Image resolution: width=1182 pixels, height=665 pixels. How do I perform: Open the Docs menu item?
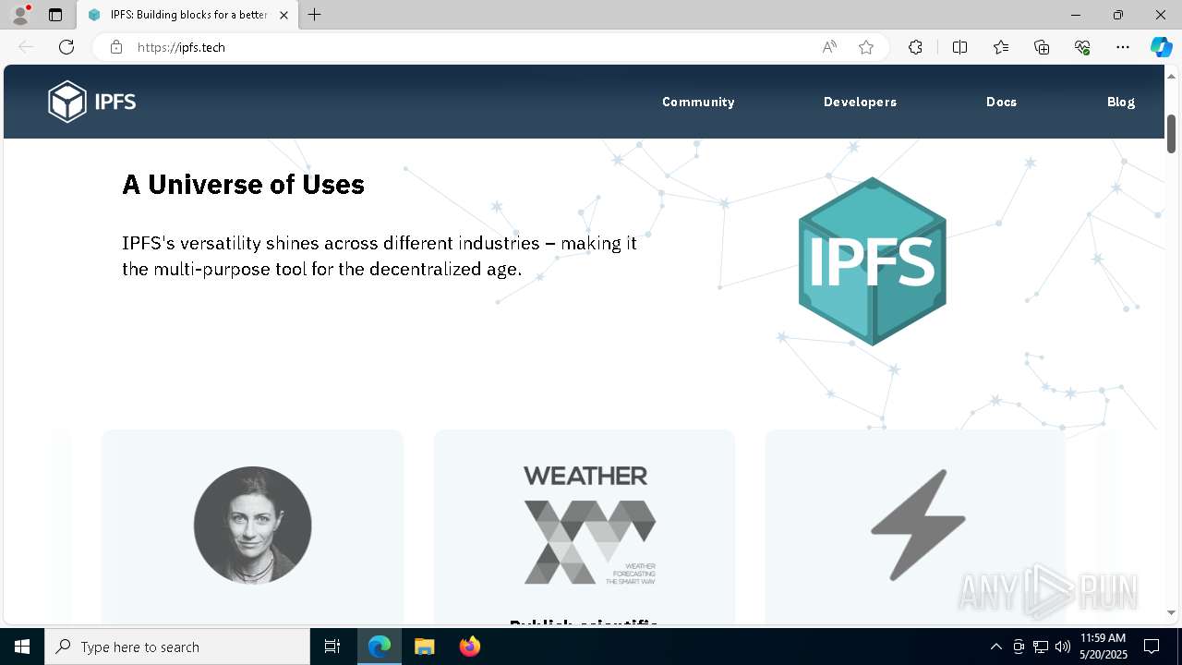coord(1001,102)
